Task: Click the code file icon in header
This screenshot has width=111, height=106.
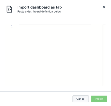Action: pos(9,9)
